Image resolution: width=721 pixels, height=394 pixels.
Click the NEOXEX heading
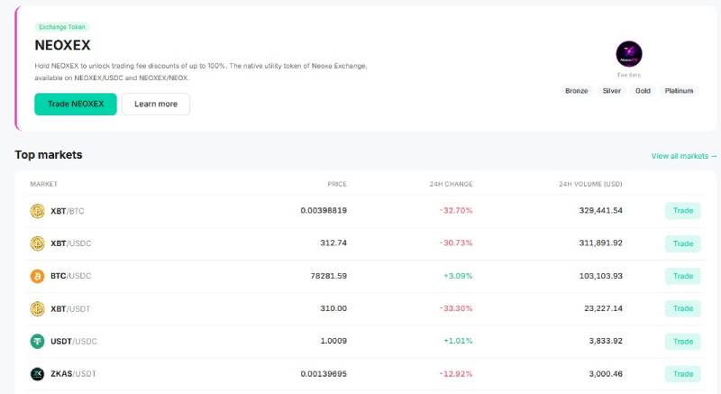point(62,45)
